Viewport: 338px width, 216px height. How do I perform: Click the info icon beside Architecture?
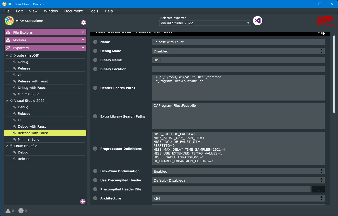pos(95,198)
